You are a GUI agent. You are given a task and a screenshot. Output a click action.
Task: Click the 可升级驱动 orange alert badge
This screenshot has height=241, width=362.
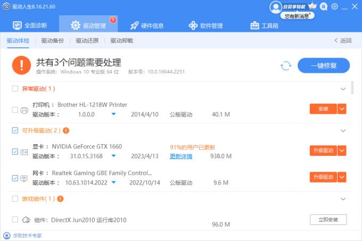(66, 130)
